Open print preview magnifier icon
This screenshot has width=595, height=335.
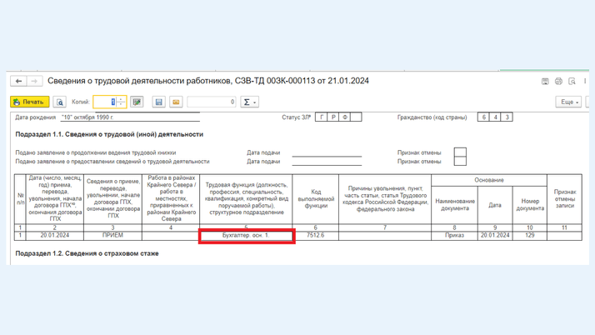pos(59,102)
